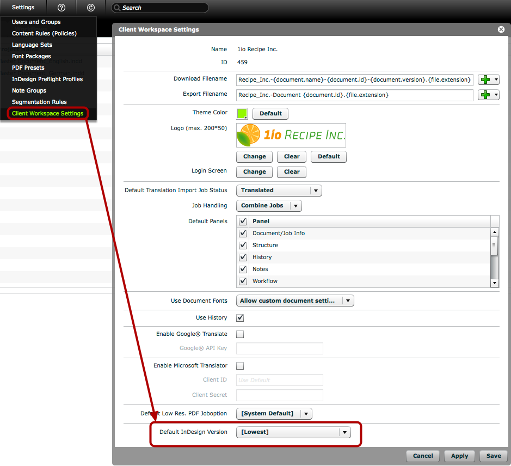Click the Save button
The height and width of the screenshot is (466, 511).
(x=494, y=456)
